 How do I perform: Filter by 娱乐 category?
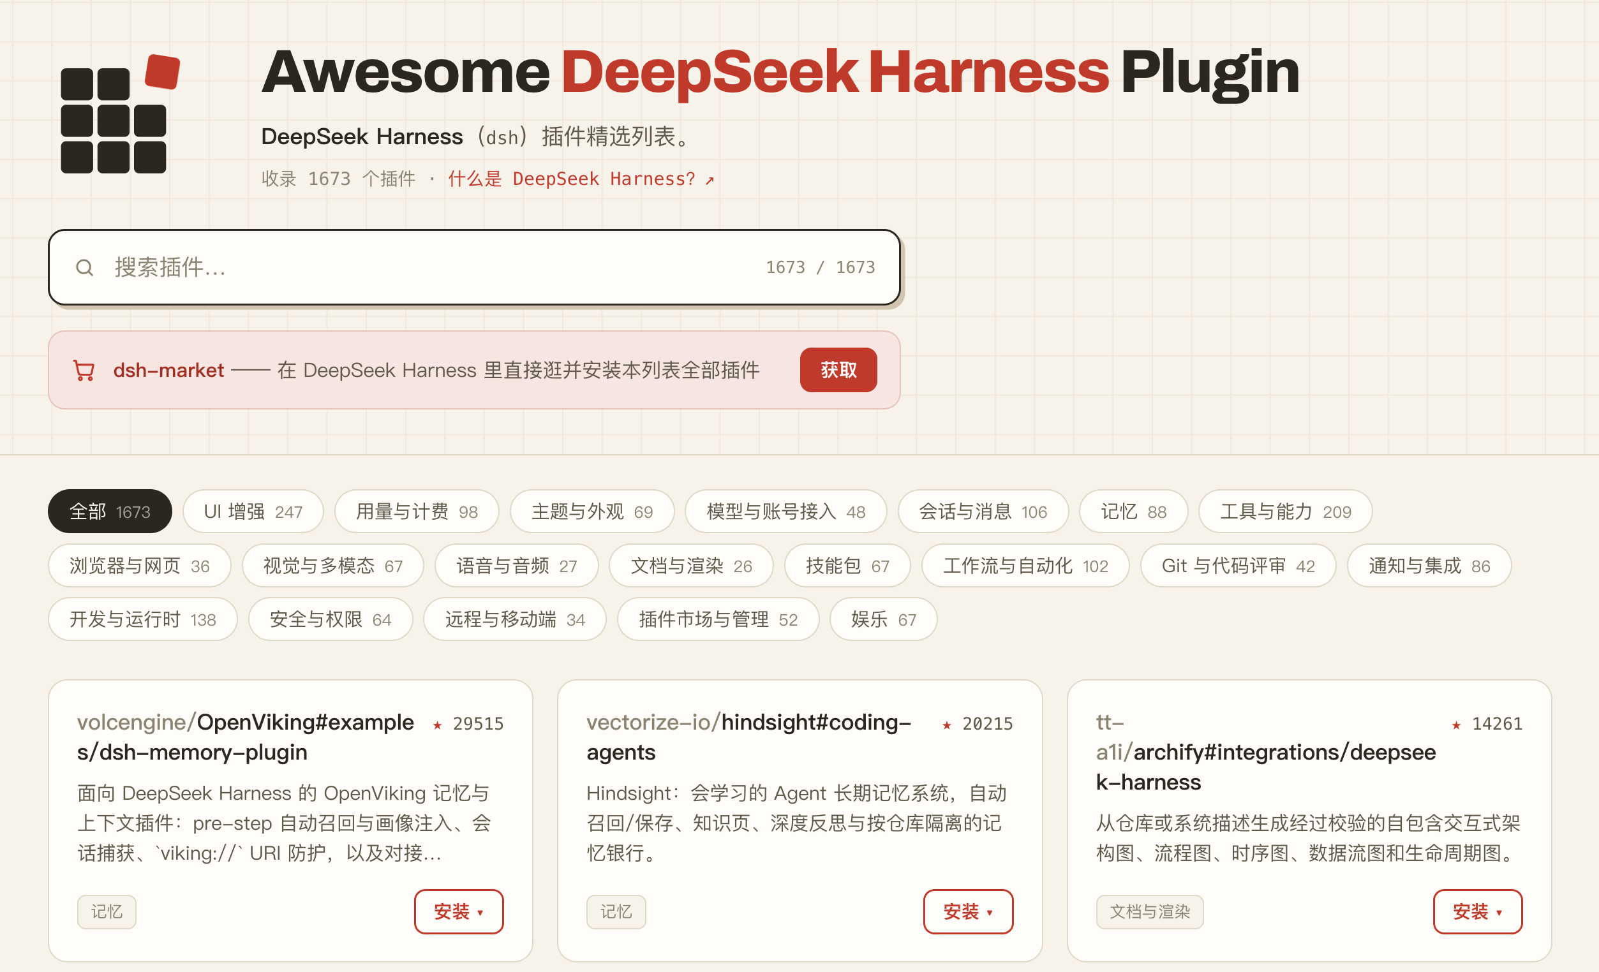click(884, 619)
